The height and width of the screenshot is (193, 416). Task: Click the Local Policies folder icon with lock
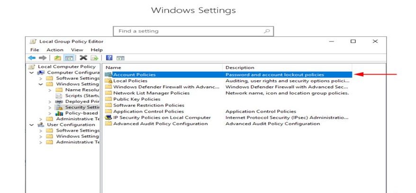109,81
